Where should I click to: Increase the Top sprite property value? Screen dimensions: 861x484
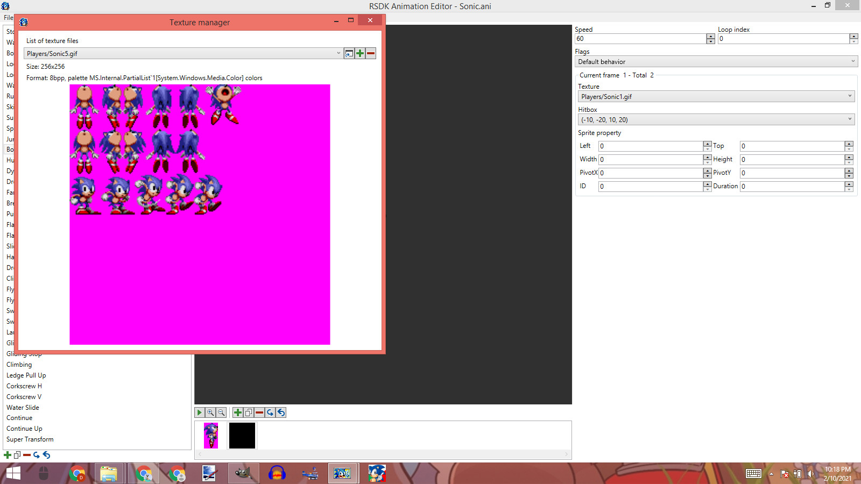coord(849,144)
